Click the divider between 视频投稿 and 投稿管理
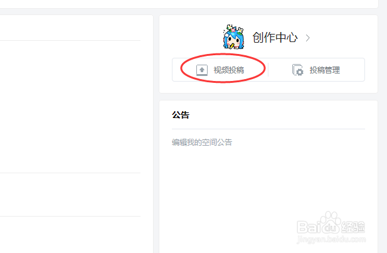Image resolution: width=387 pixels, height=253 pixels. (x=268, y=70)
